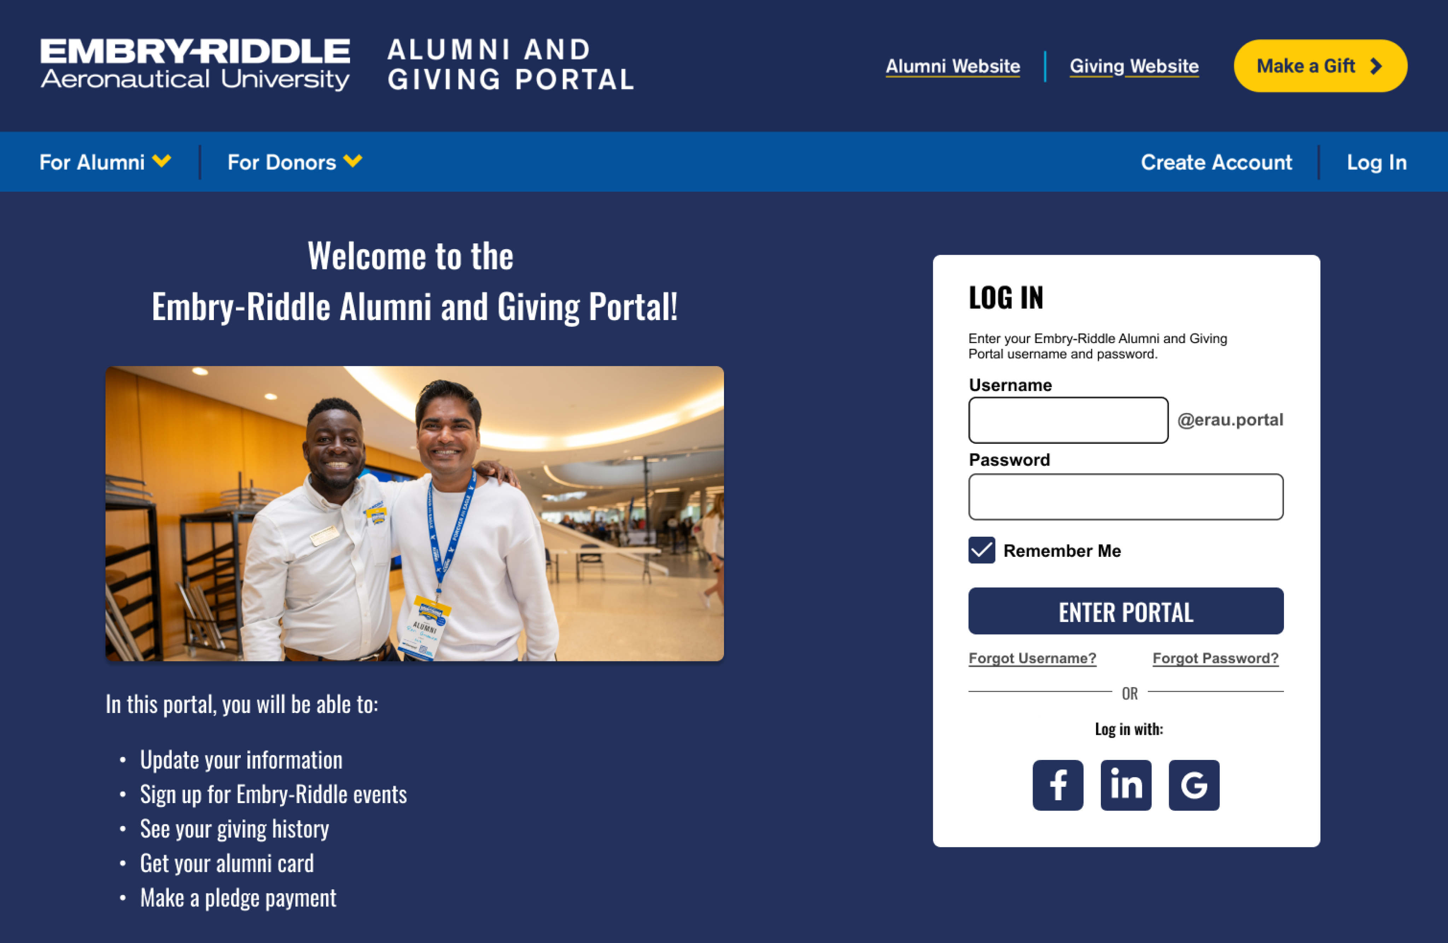This screenshot has height=943, width=1448.
Task: Uncheck the Remember Me checkbox
Action: click(981, 550)
